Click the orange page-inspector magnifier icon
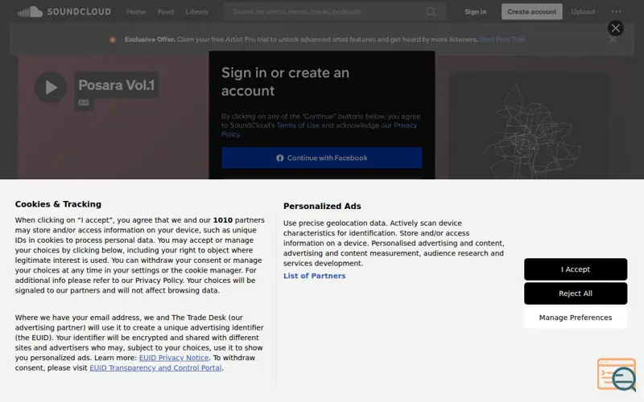644x402 pixels. (x=617, y=375)
